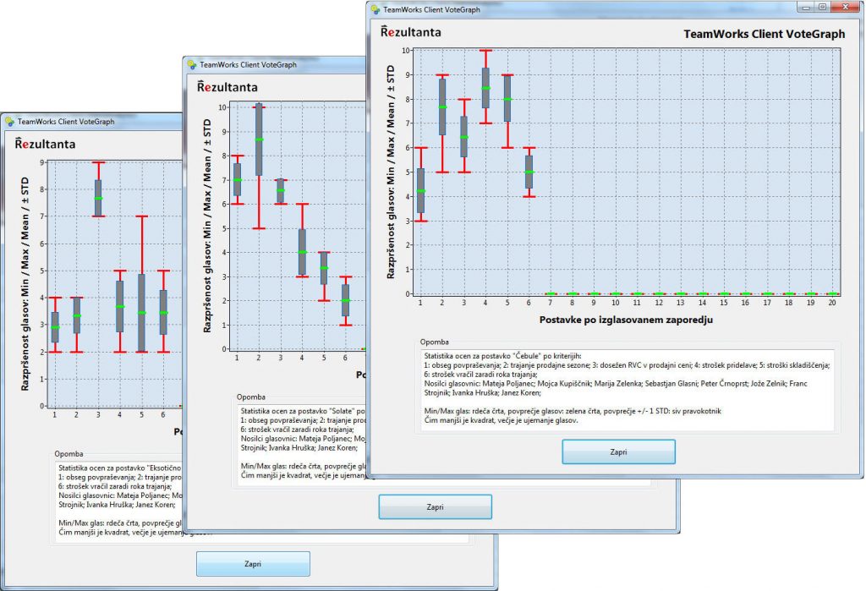
Task: Click the middle window's title bar text
Action: tap(249, 64)
